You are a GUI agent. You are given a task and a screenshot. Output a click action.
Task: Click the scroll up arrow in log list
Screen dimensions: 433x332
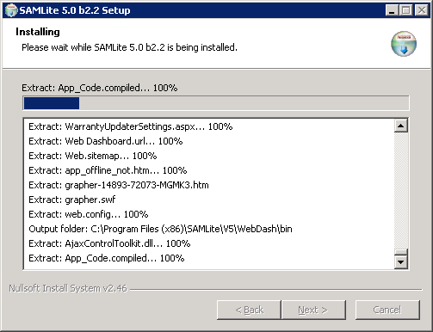pyautogui.click(x=401, y=126)
